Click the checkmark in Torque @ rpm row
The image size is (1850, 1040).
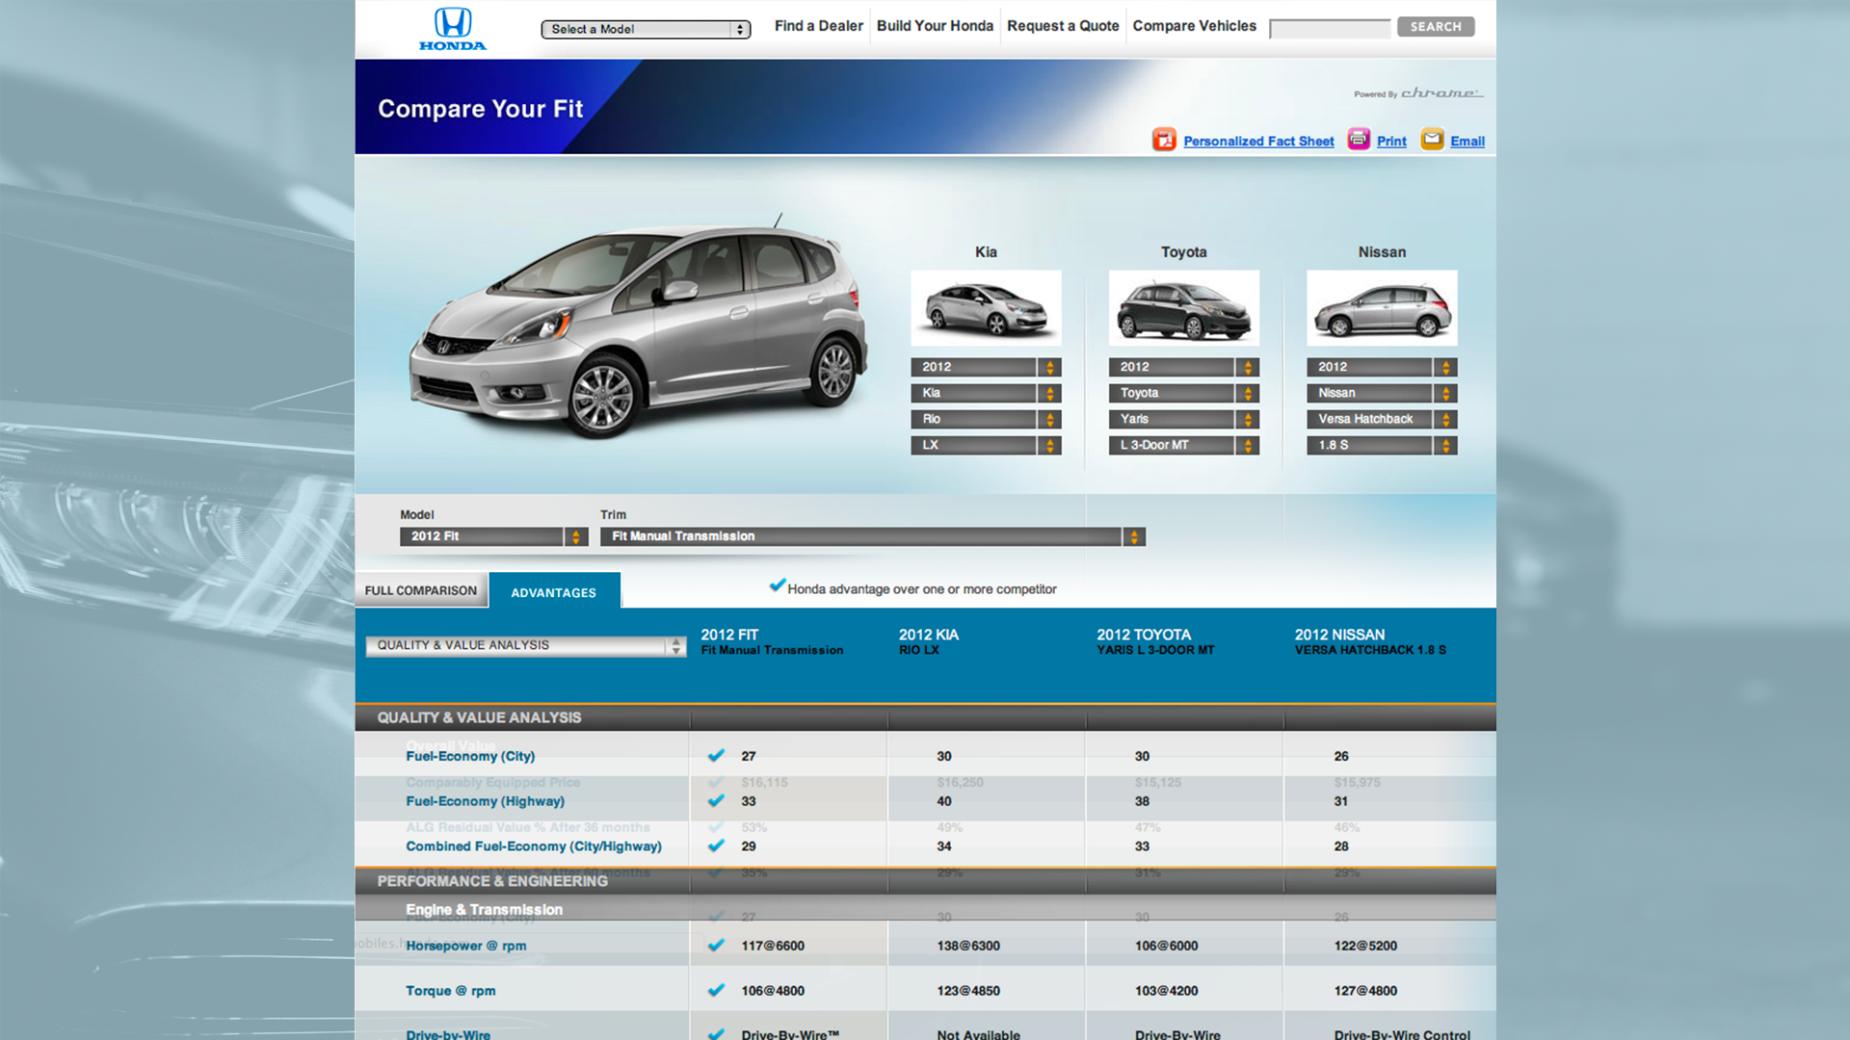click(x=716, y=990)
